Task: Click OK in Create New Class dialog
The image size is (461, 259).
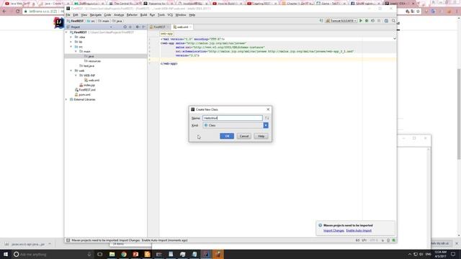Action: pos(227,136)
